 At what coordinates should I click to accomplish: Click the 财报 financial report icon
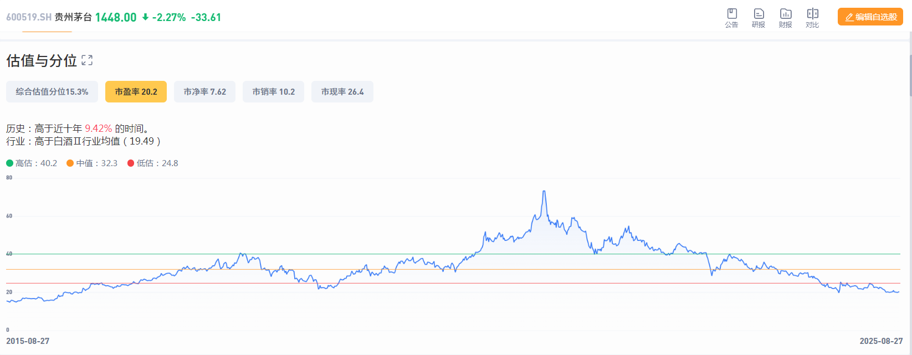pyautogui.click(x=785, y=18)
